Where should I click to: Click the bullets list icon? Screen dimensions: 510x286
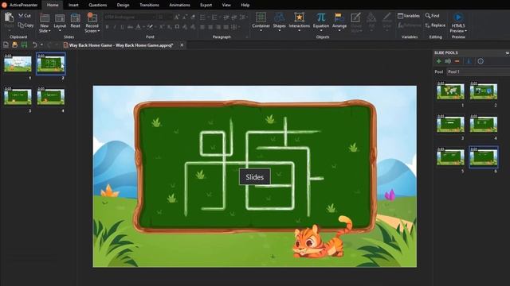click(202, 17)
